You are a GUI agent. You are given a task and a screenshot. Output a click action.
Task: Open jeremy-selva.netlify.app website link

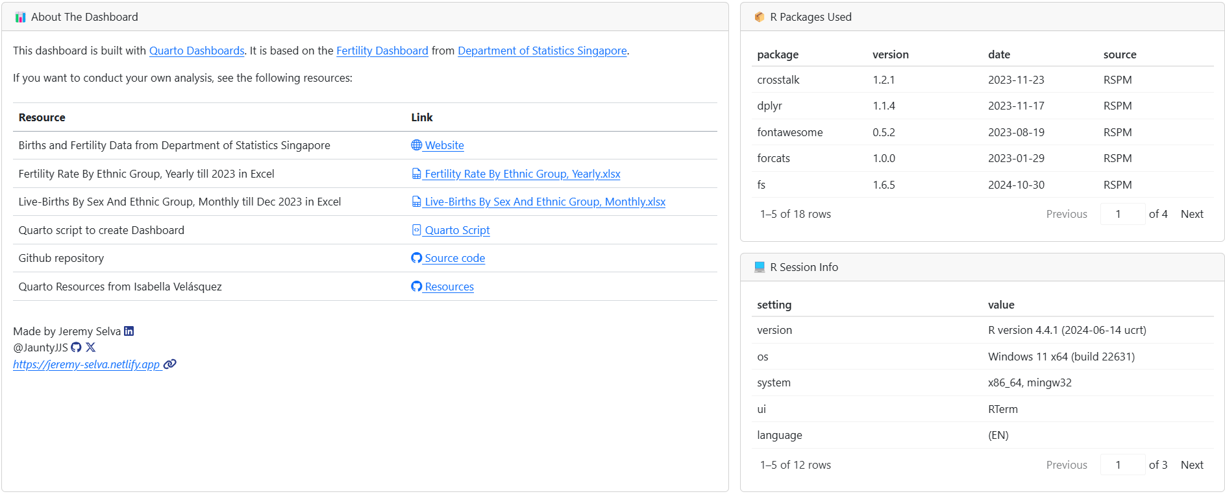(86, 364)
